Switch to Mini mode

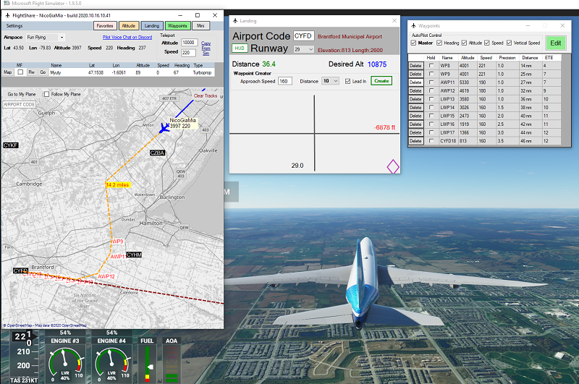point(200,26)
